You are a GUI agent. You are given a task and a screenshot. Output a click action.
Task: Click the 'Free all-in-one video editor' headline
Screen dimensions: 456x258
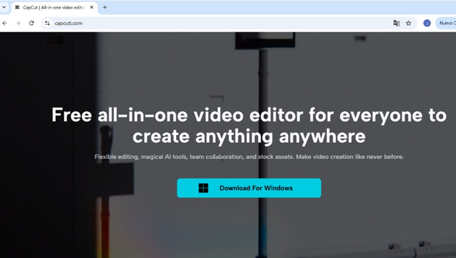249,126
